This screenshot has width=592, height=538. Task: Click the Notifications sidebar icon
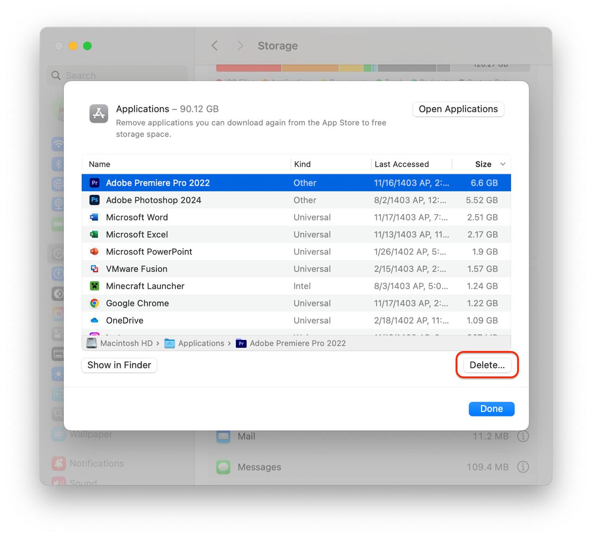click(58, 463)
